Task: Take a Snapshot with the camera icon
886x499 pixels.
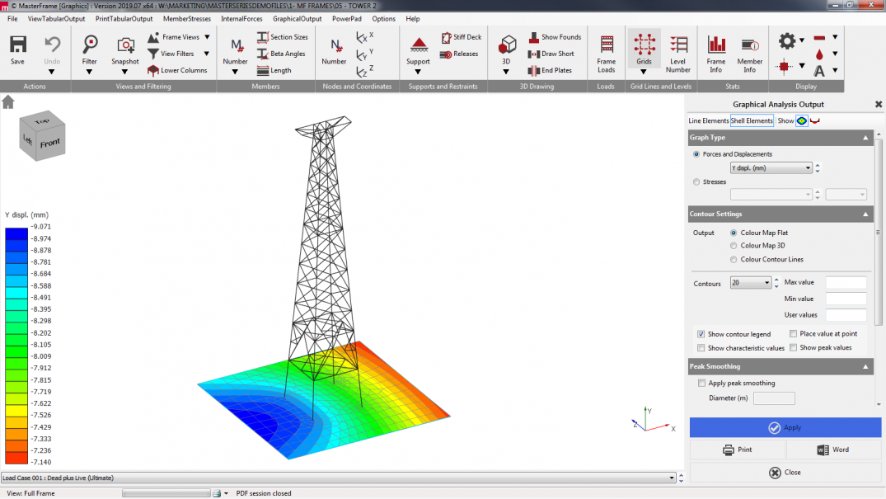Action: pos(125,45)
